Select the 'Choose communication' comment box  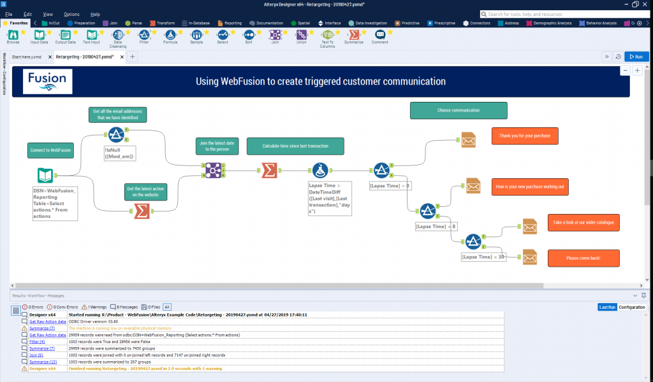tap(459, 111)
